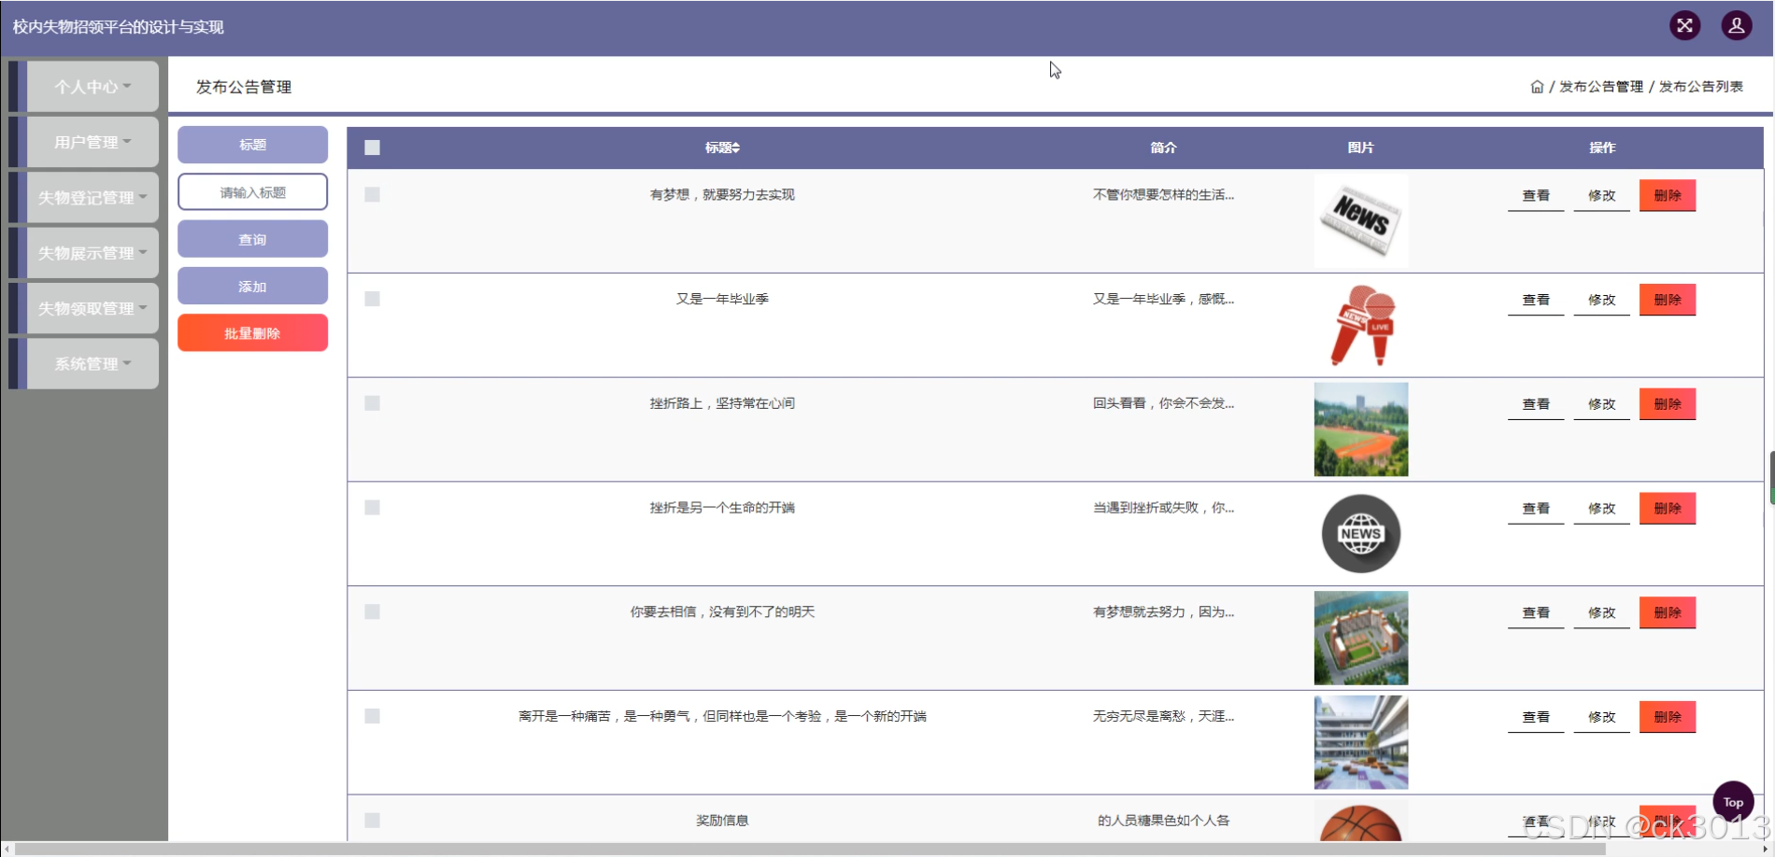1775x857 pixels.
Task: Click the vertical scrollbar handle at right edge
Action: coord(1771,478)
